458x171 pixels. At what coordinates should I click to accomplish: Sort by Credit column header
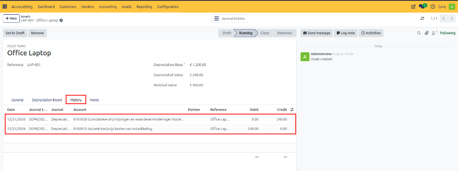tap(282, 110)
